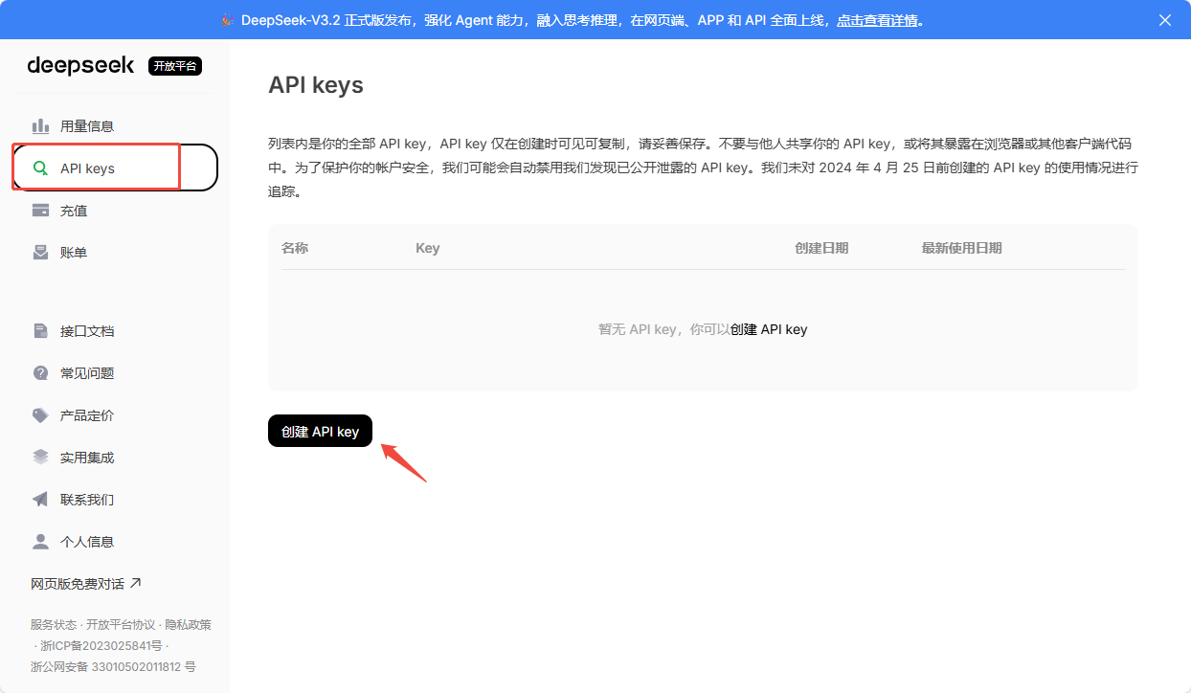Click the inbox icon beside 账单
This screenshot has width=1191, height=693.
click(40, 253)
